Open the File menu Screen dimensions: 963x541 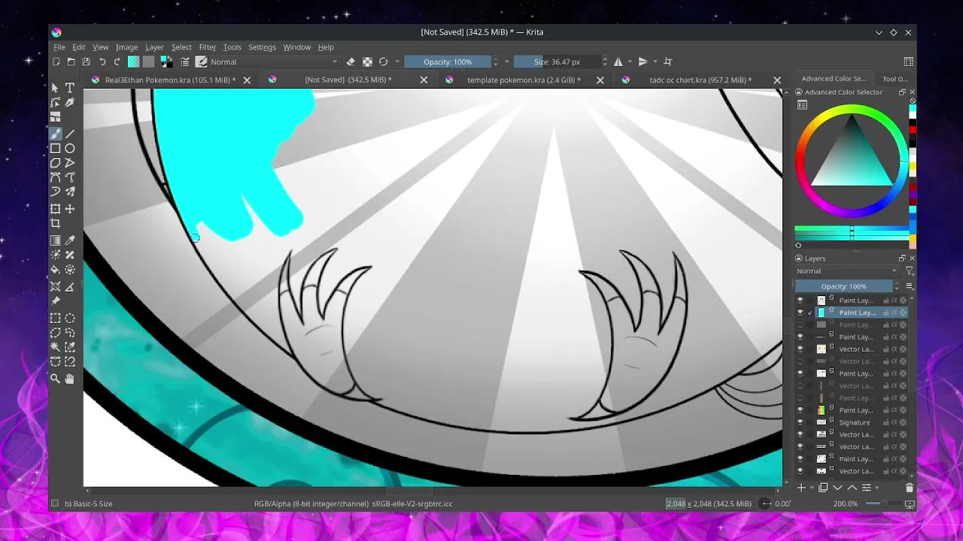tap(59, 47)
